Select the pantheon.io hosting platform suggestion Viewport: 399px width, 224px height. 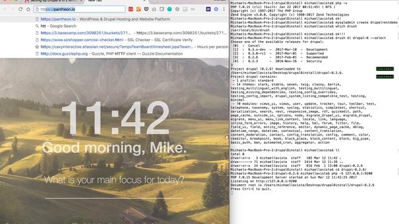tap(115, 19)
